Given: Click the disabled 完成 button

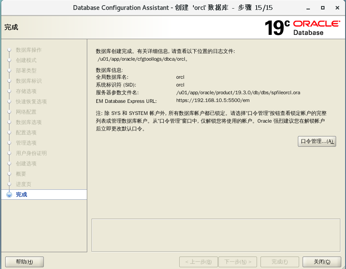Looking at the screenshot, I should click(x=279, y=261).
